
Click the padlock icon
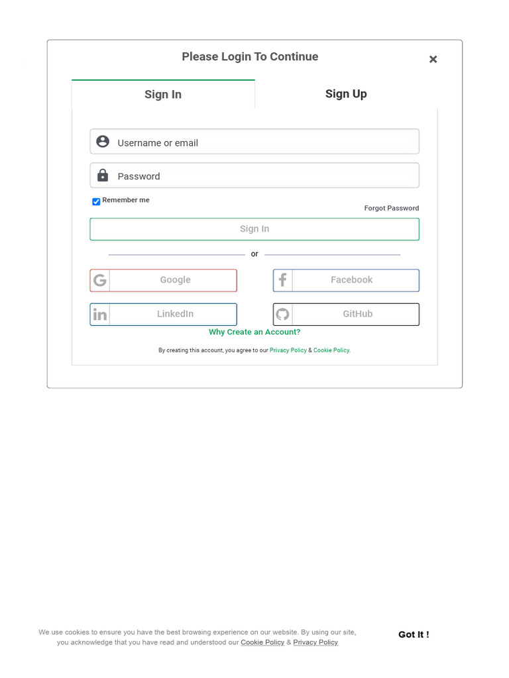pos(103,175)
